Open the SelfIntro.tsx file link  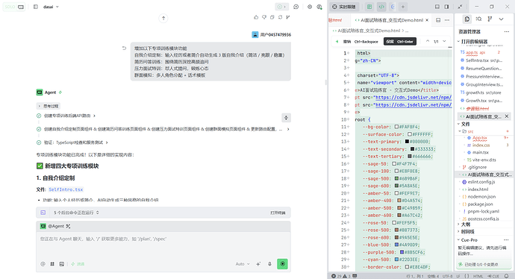click(66, 189)
